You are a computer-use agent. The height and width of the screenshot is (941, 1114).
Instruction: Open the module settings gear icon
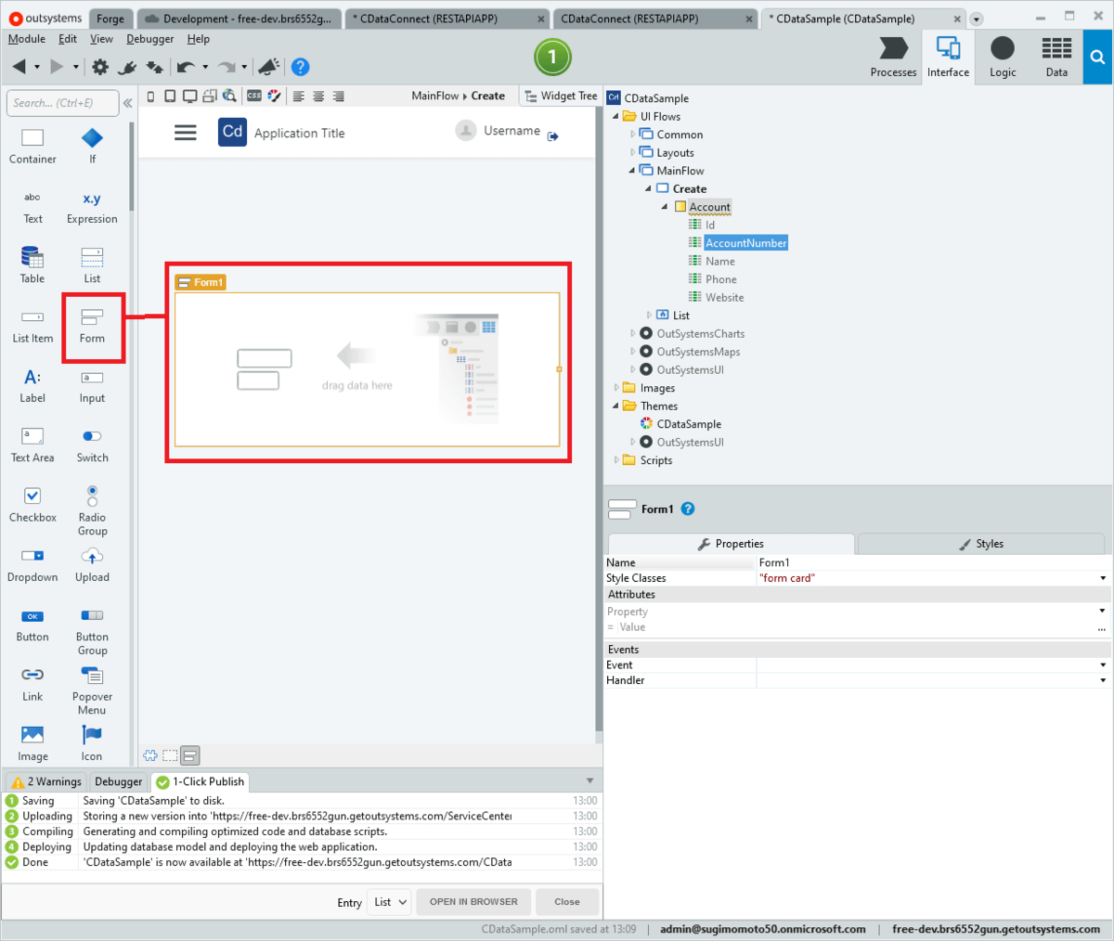[x=100, y=67]
